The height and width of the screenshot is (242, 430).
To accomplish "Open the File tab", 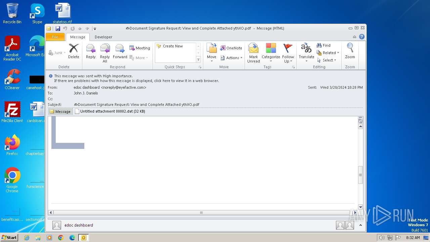I will click(x=55, y=37).
